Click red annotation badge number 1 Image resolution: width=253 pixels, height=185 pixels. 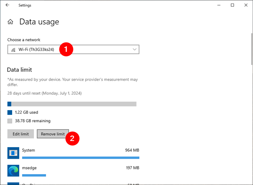[x=66, y=49]
